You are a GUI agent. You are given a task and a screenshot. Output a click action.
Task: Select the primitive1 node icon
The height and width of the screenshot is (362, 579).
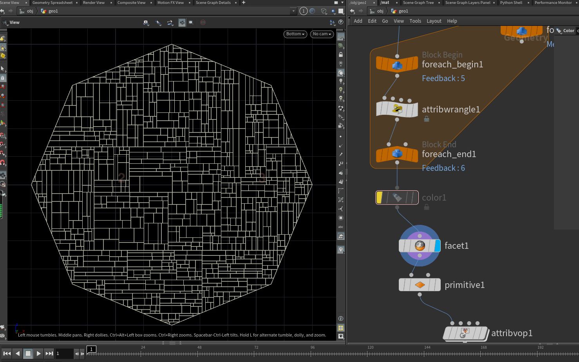(420, 285)
